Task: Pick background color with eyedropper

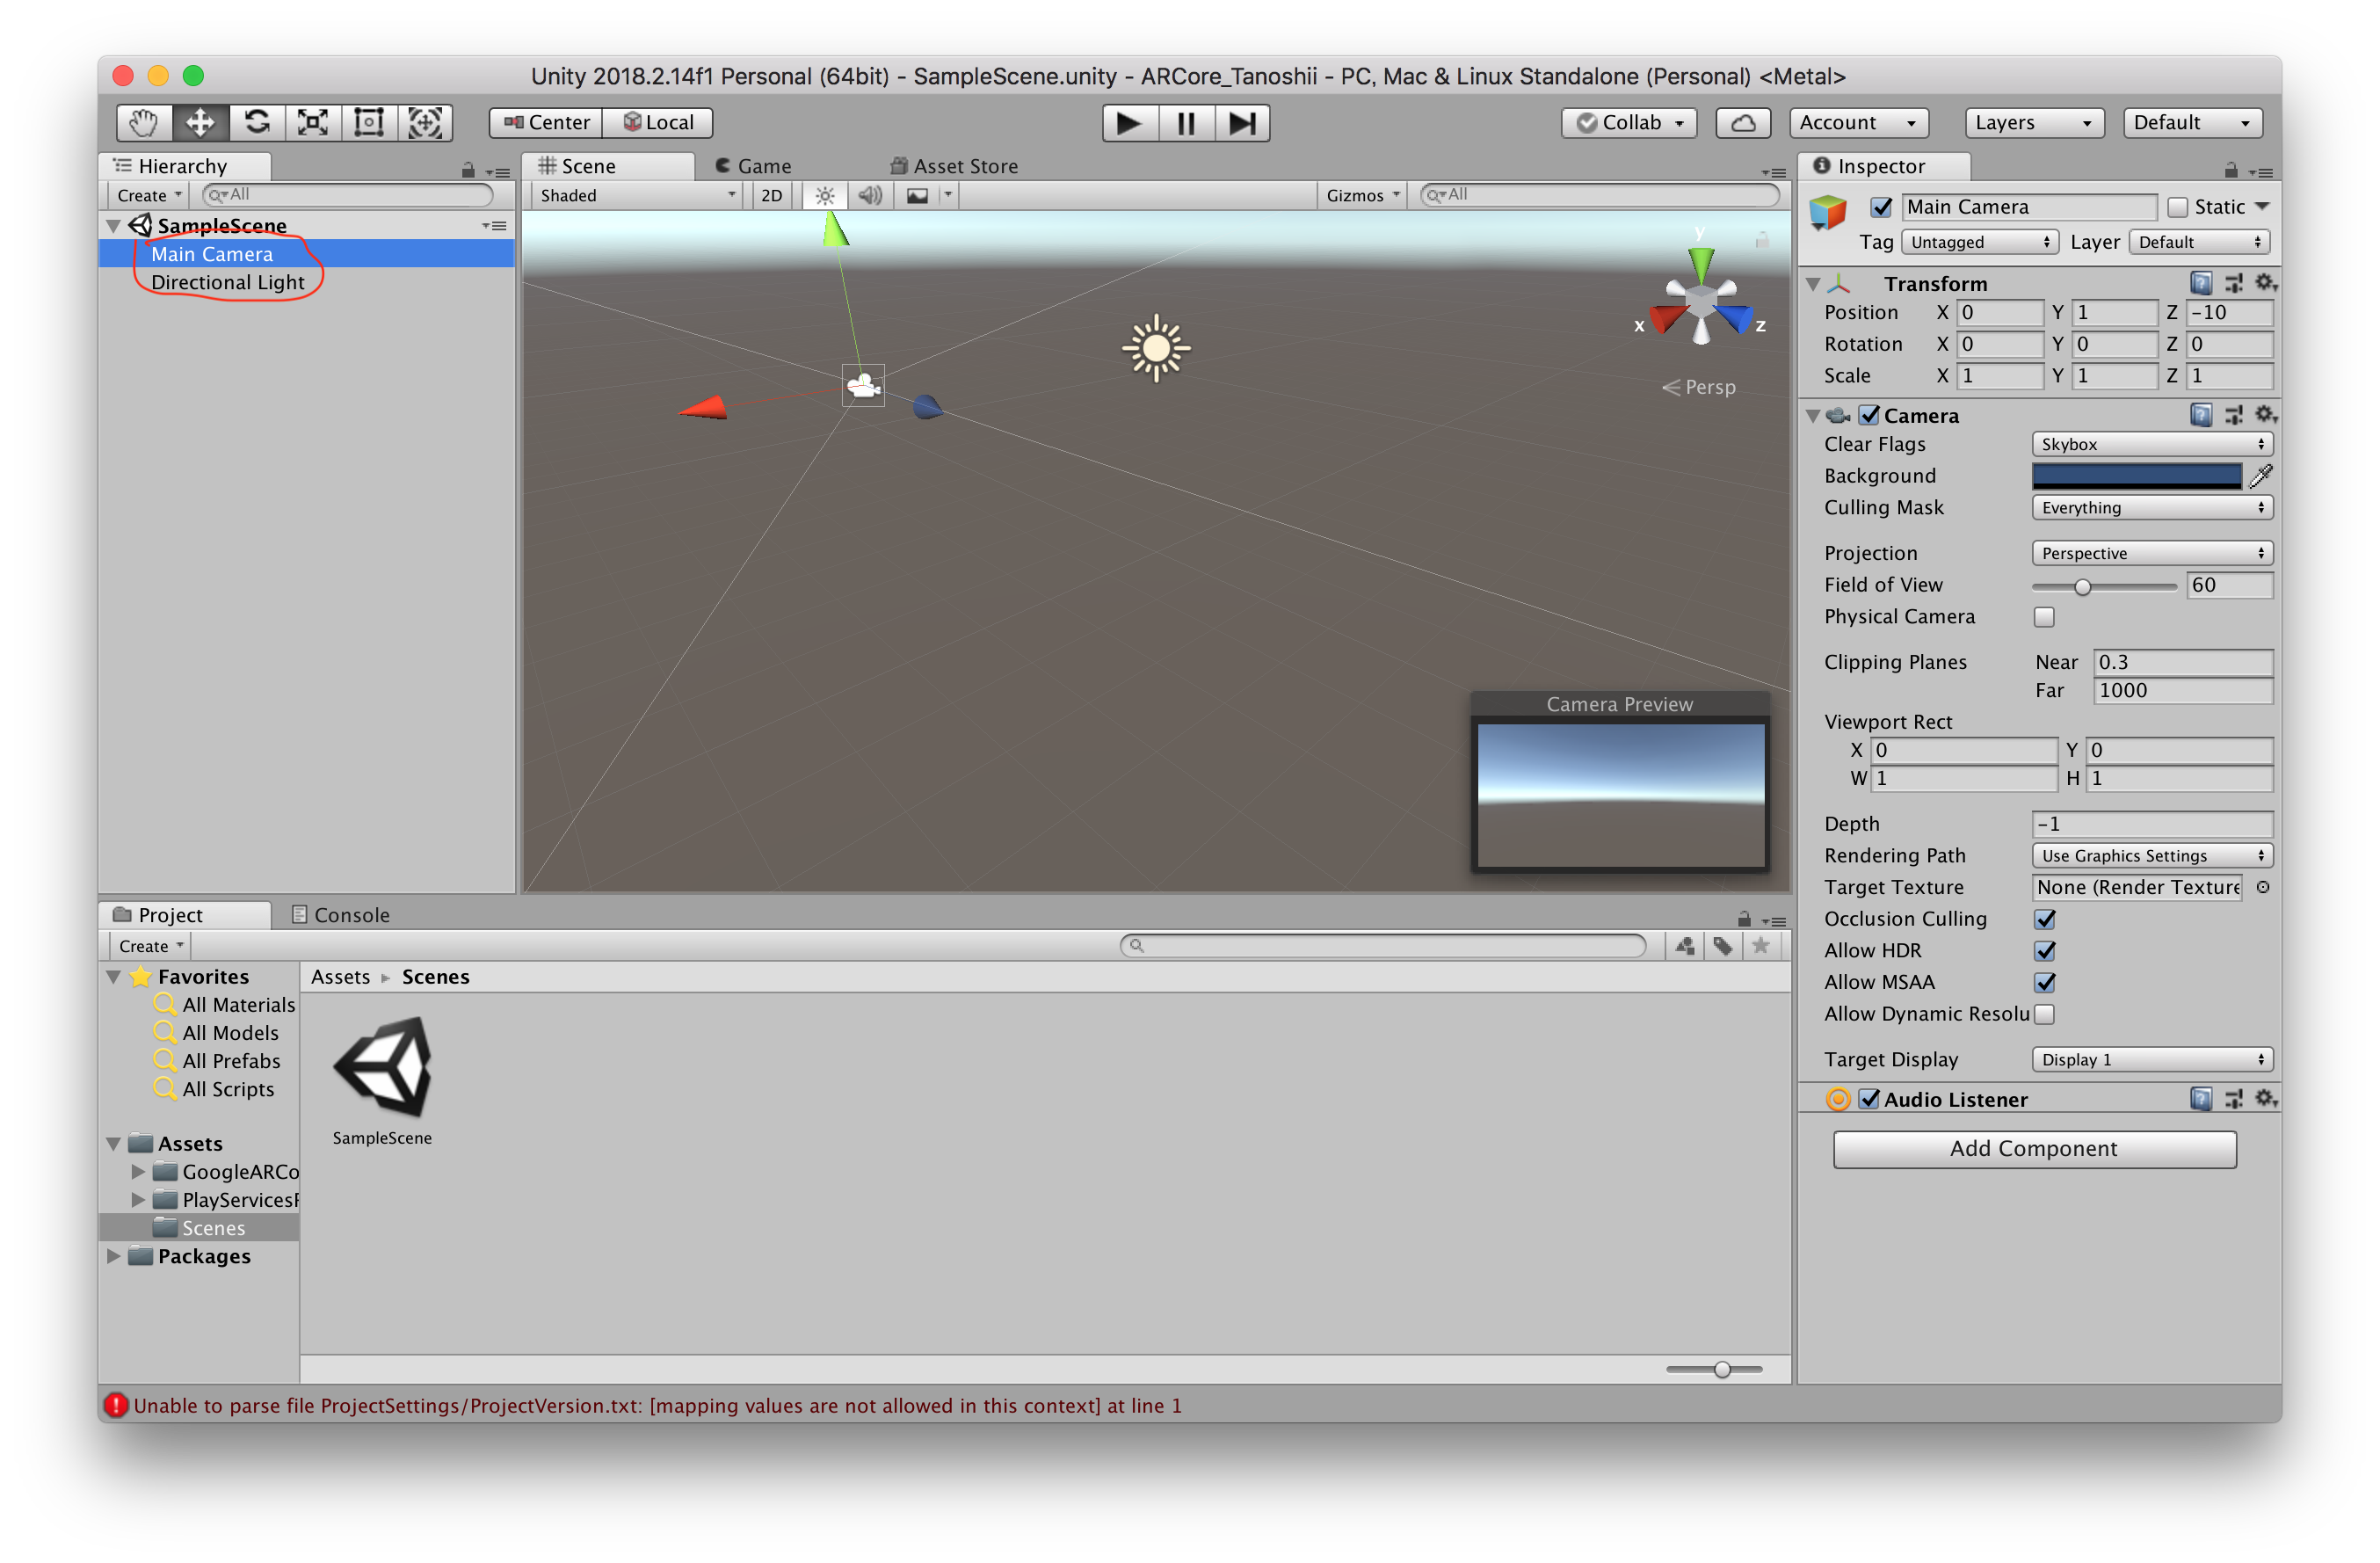Action: coord(2260,476)
